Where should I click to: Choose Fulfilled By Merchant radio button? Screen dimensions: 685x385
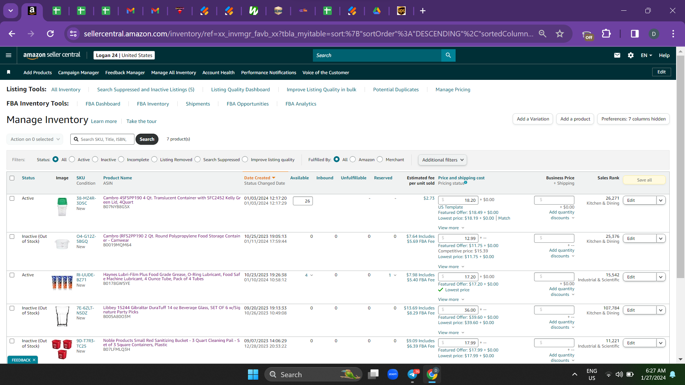[x=380, y=159]
